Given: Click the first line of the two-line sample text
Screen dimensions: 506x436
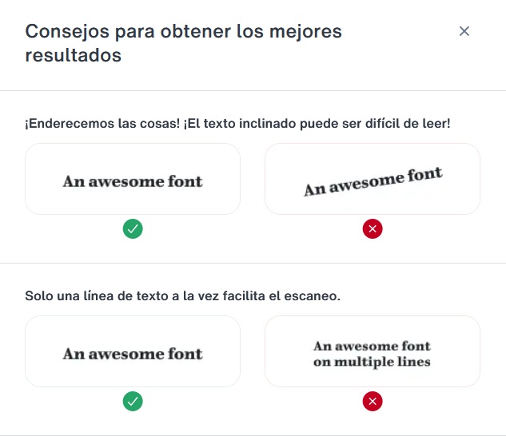Looking at the screenshot, I should [x=373, y=347].
